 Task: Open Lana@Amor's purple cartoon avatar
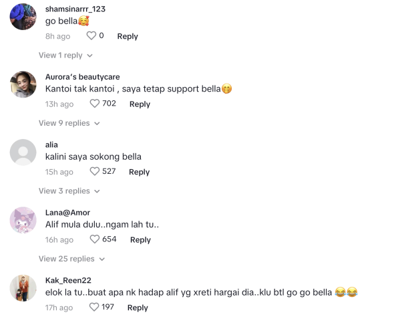pyautogui.click(x=23, y=220)
